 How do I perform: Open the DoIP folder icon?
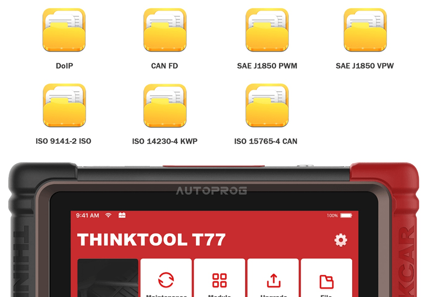(64, 30)
